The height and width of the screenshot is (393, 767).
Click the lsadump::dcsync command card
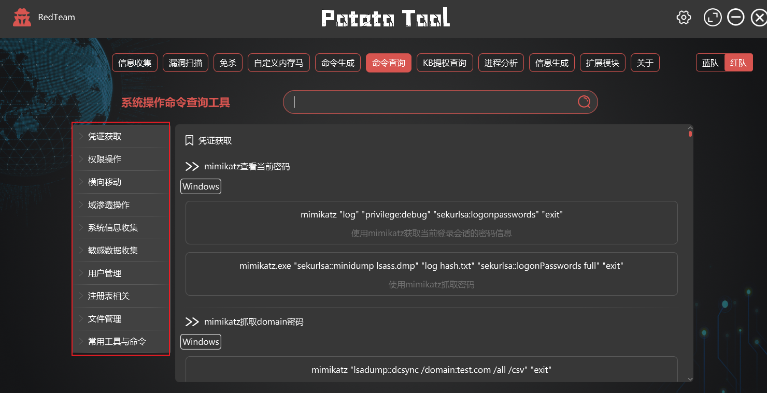tap(432, 369)
